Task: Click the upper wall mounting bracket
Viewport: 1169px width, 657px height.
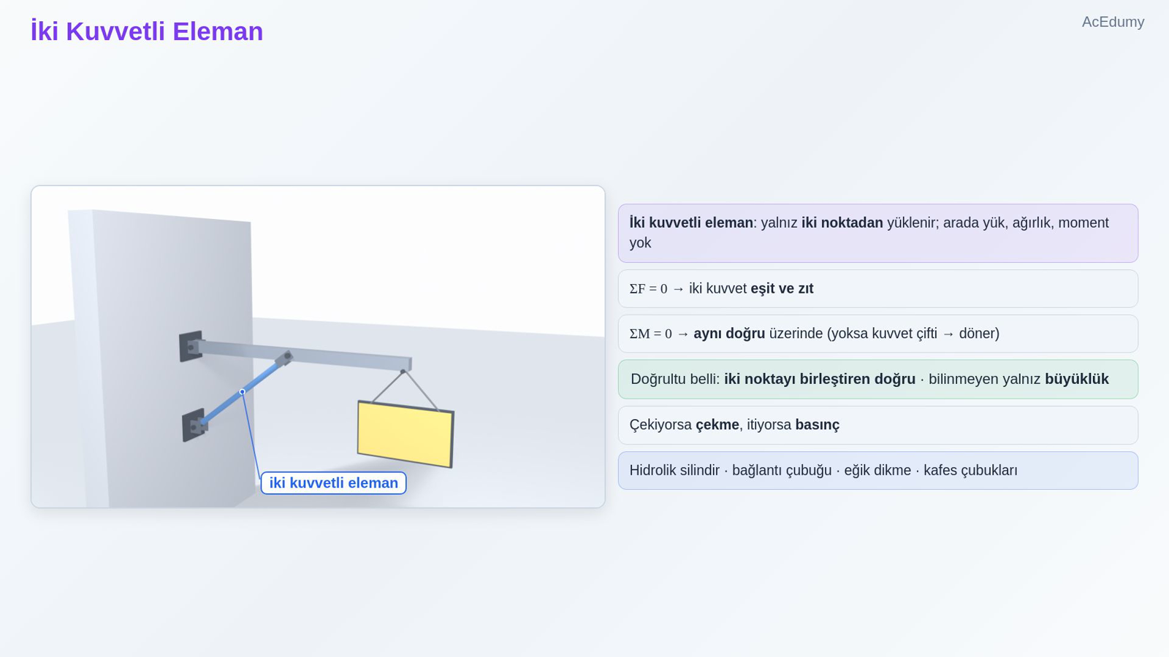Action: (x=191, y=346)
